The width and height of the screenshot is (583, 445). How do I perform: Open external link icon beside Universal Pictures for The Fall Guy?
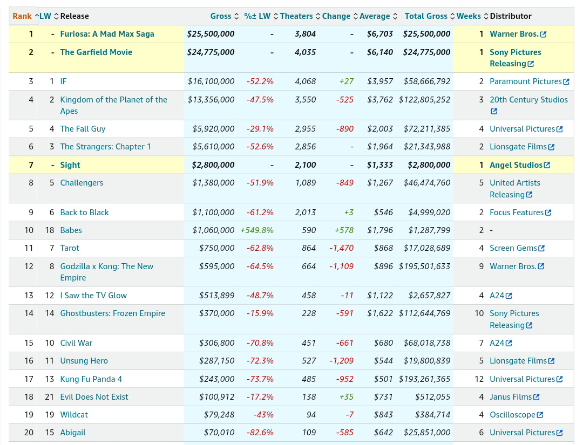click(x=559, y=129)
